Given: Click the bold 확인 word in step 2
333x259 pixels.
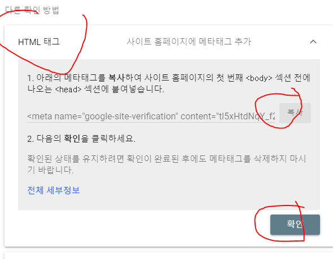Looking at the screenshot, I should click(x=72, y=139).
